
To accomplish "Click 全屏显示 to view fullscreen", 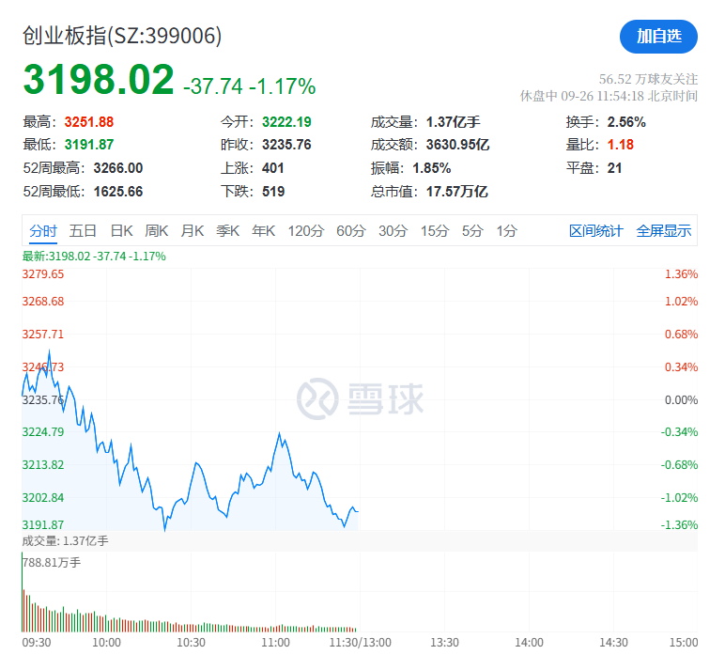I will pos(663,231).
